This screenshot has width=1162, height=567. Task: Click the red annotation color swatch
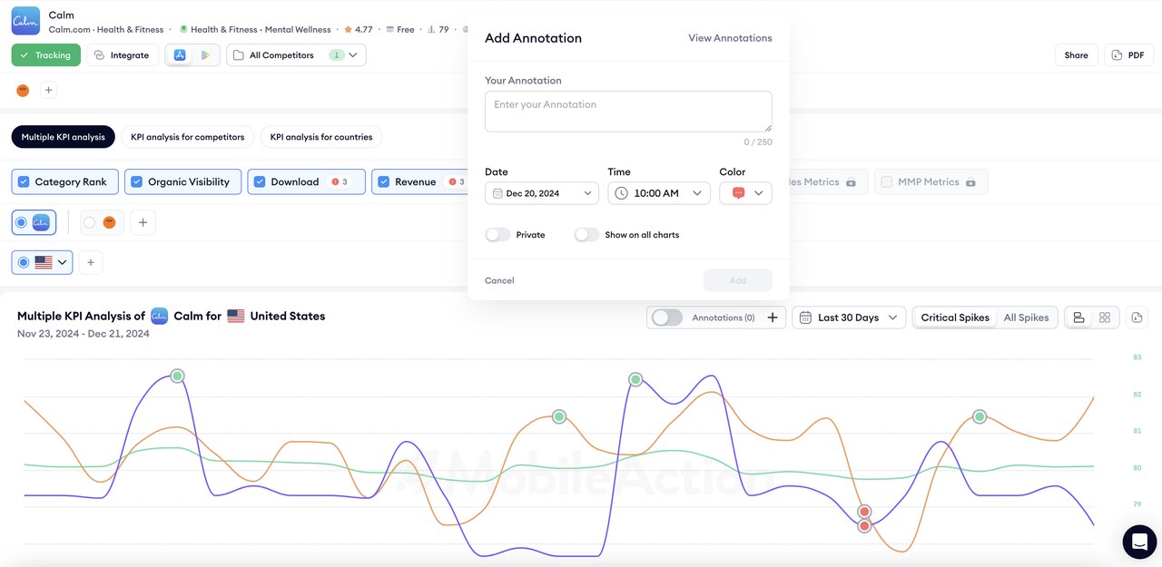738,193
